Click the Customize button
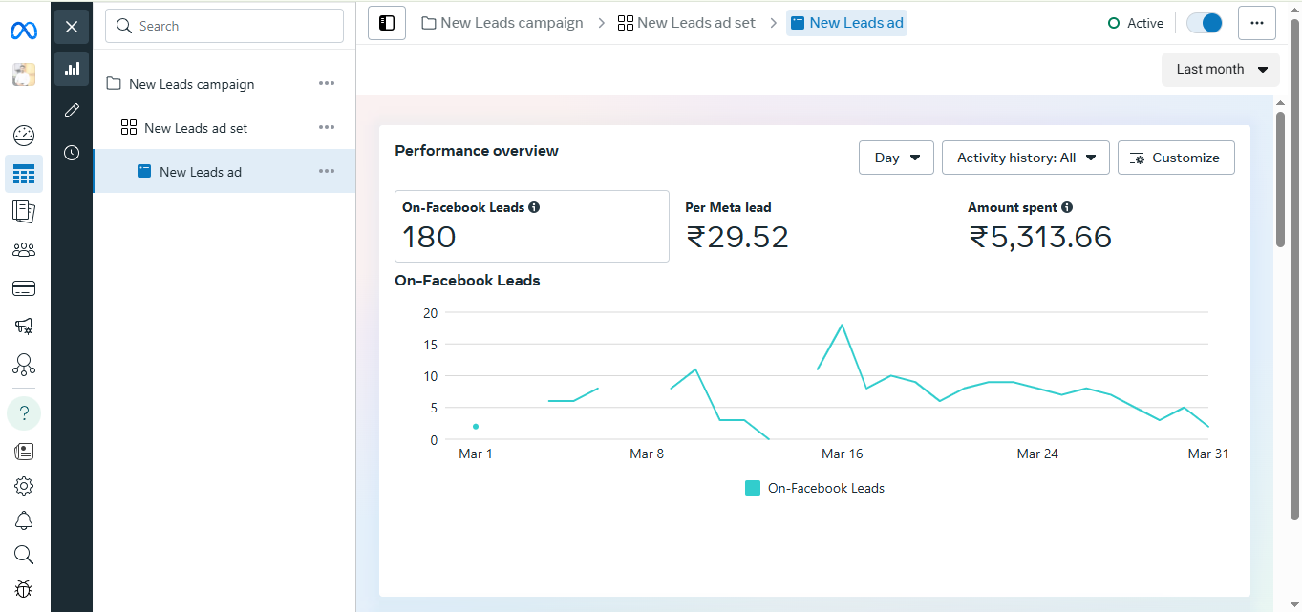This screenshot has width=1302, height=612. point(1175,158)
